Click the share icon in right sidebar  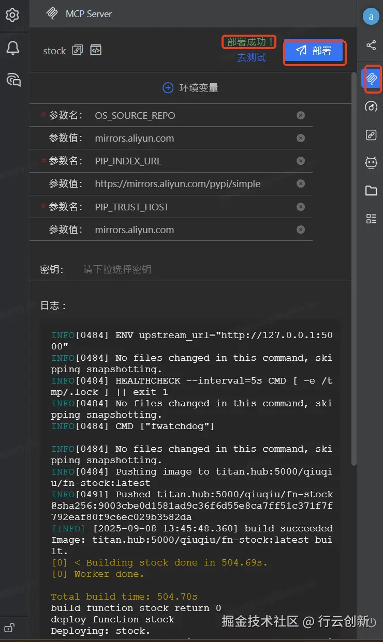click(371, 45)
